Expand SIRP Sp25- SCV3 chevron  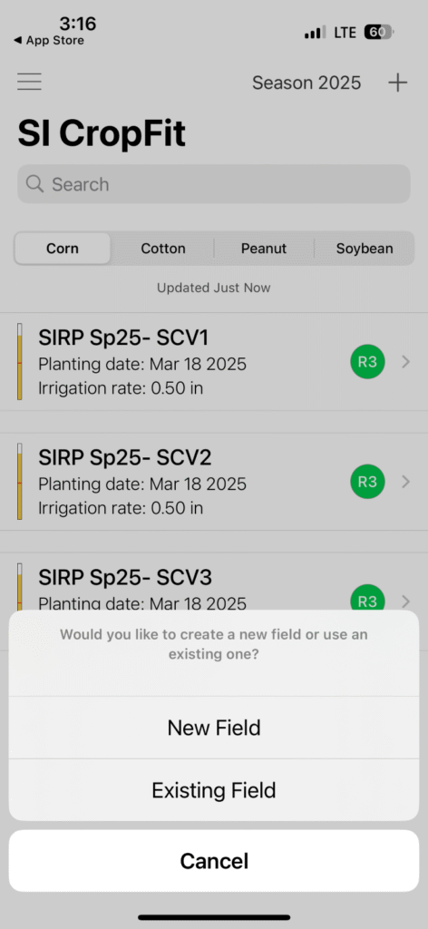[405, 601]
